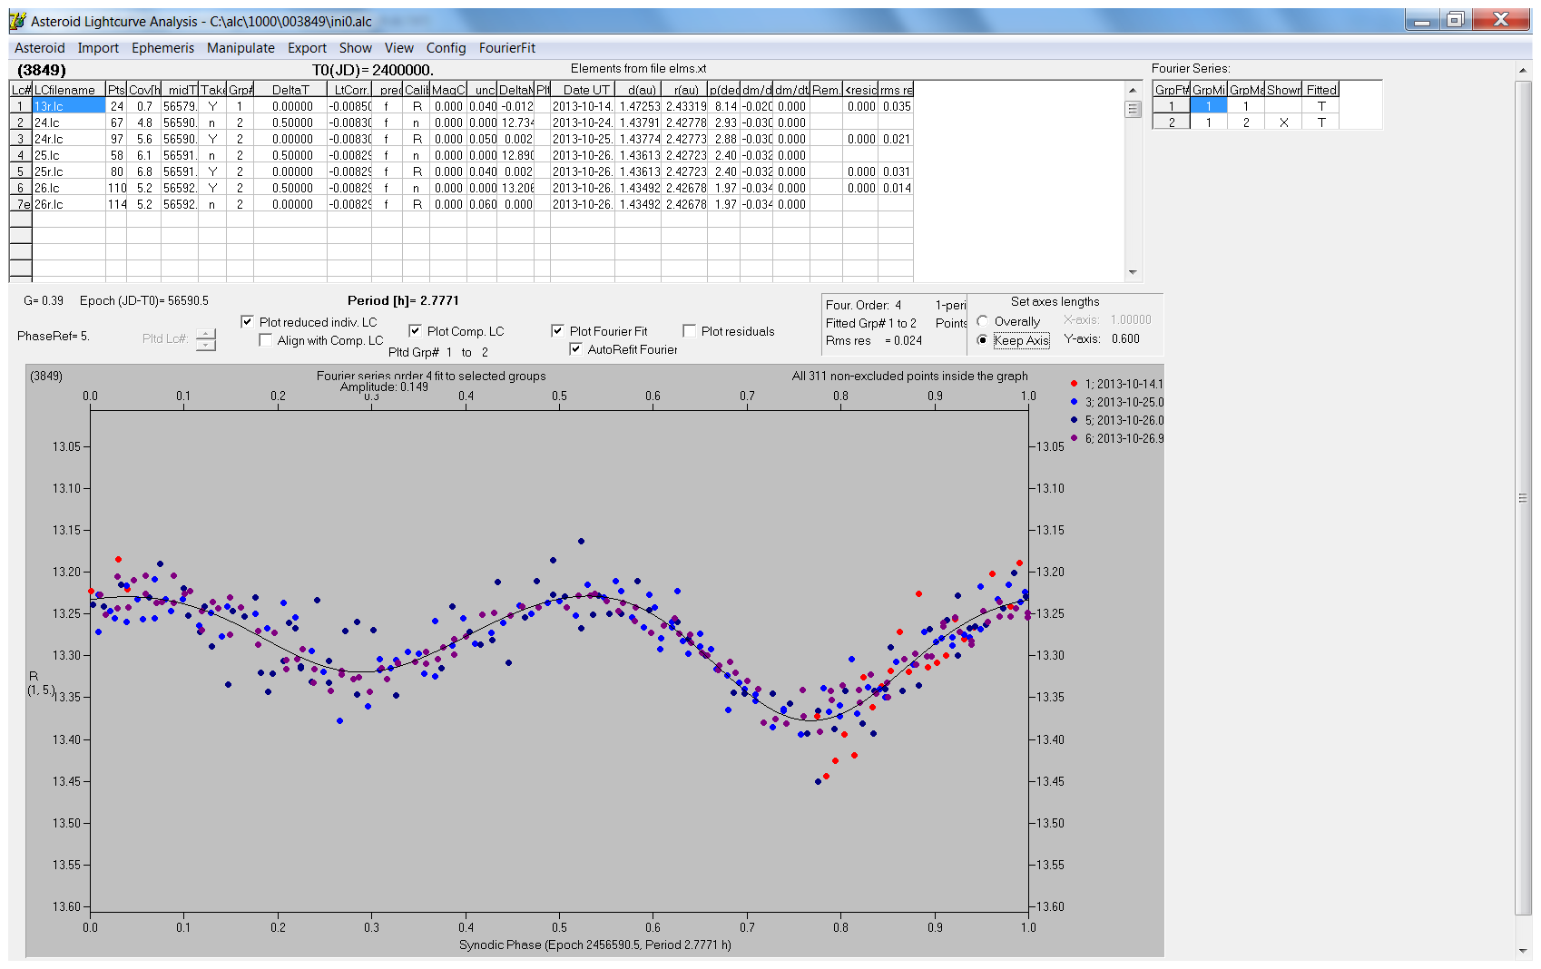Click the purple legend marker for 2013-10-26.9
This screenshot has height=969, width=1541.
[1075, 438]
